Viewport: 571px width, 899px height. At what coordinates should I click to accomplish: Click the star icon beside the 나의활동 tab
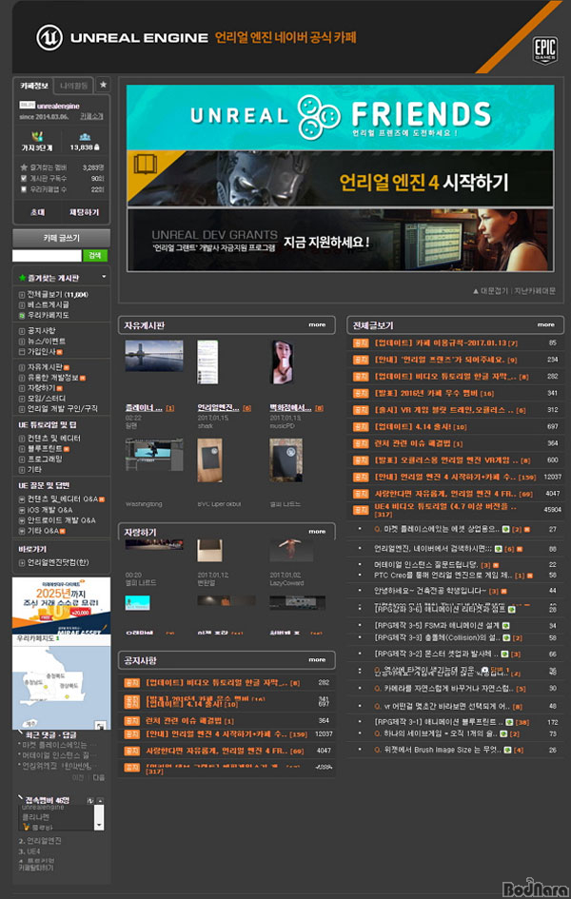tap(103, 85)
